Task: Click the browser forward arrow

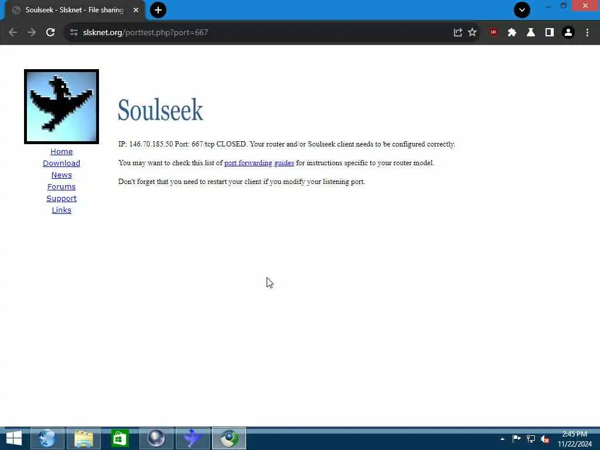Action: click(x=32, y=33)
